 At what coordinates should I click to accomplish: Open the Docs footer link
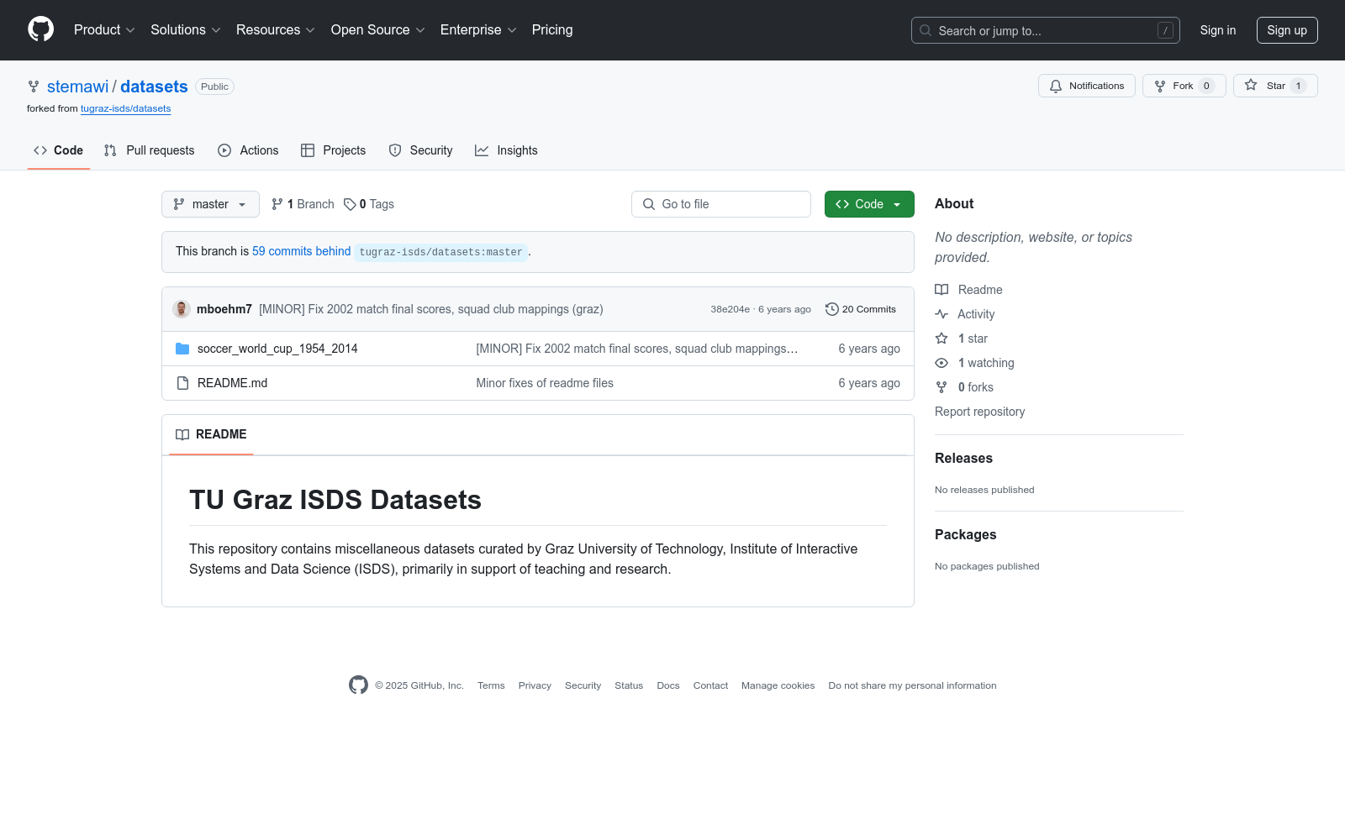(x=668, y=685)
